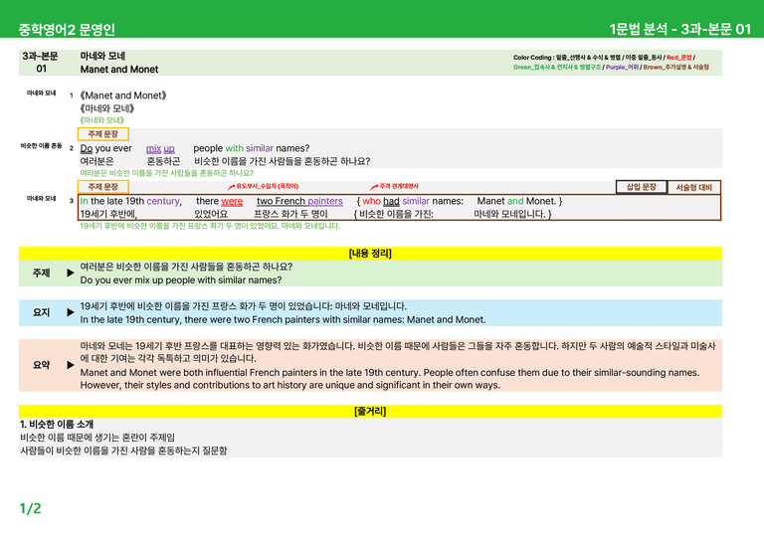
Task: Click the 요지 row English sentence about two French painters
Action: pos(284,320)
